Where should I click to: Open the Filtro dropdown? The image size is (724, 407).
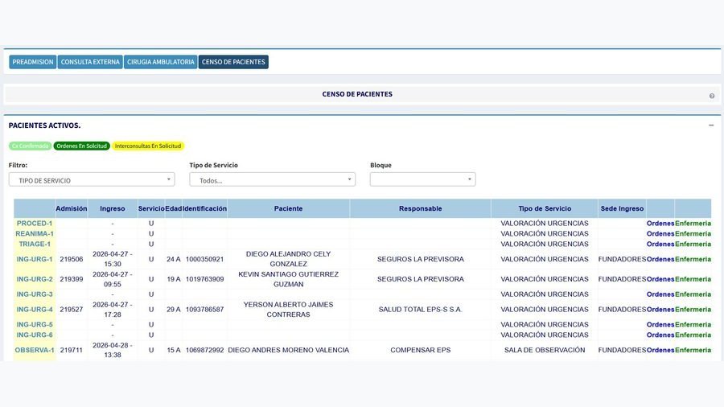(x=92, y=179)
